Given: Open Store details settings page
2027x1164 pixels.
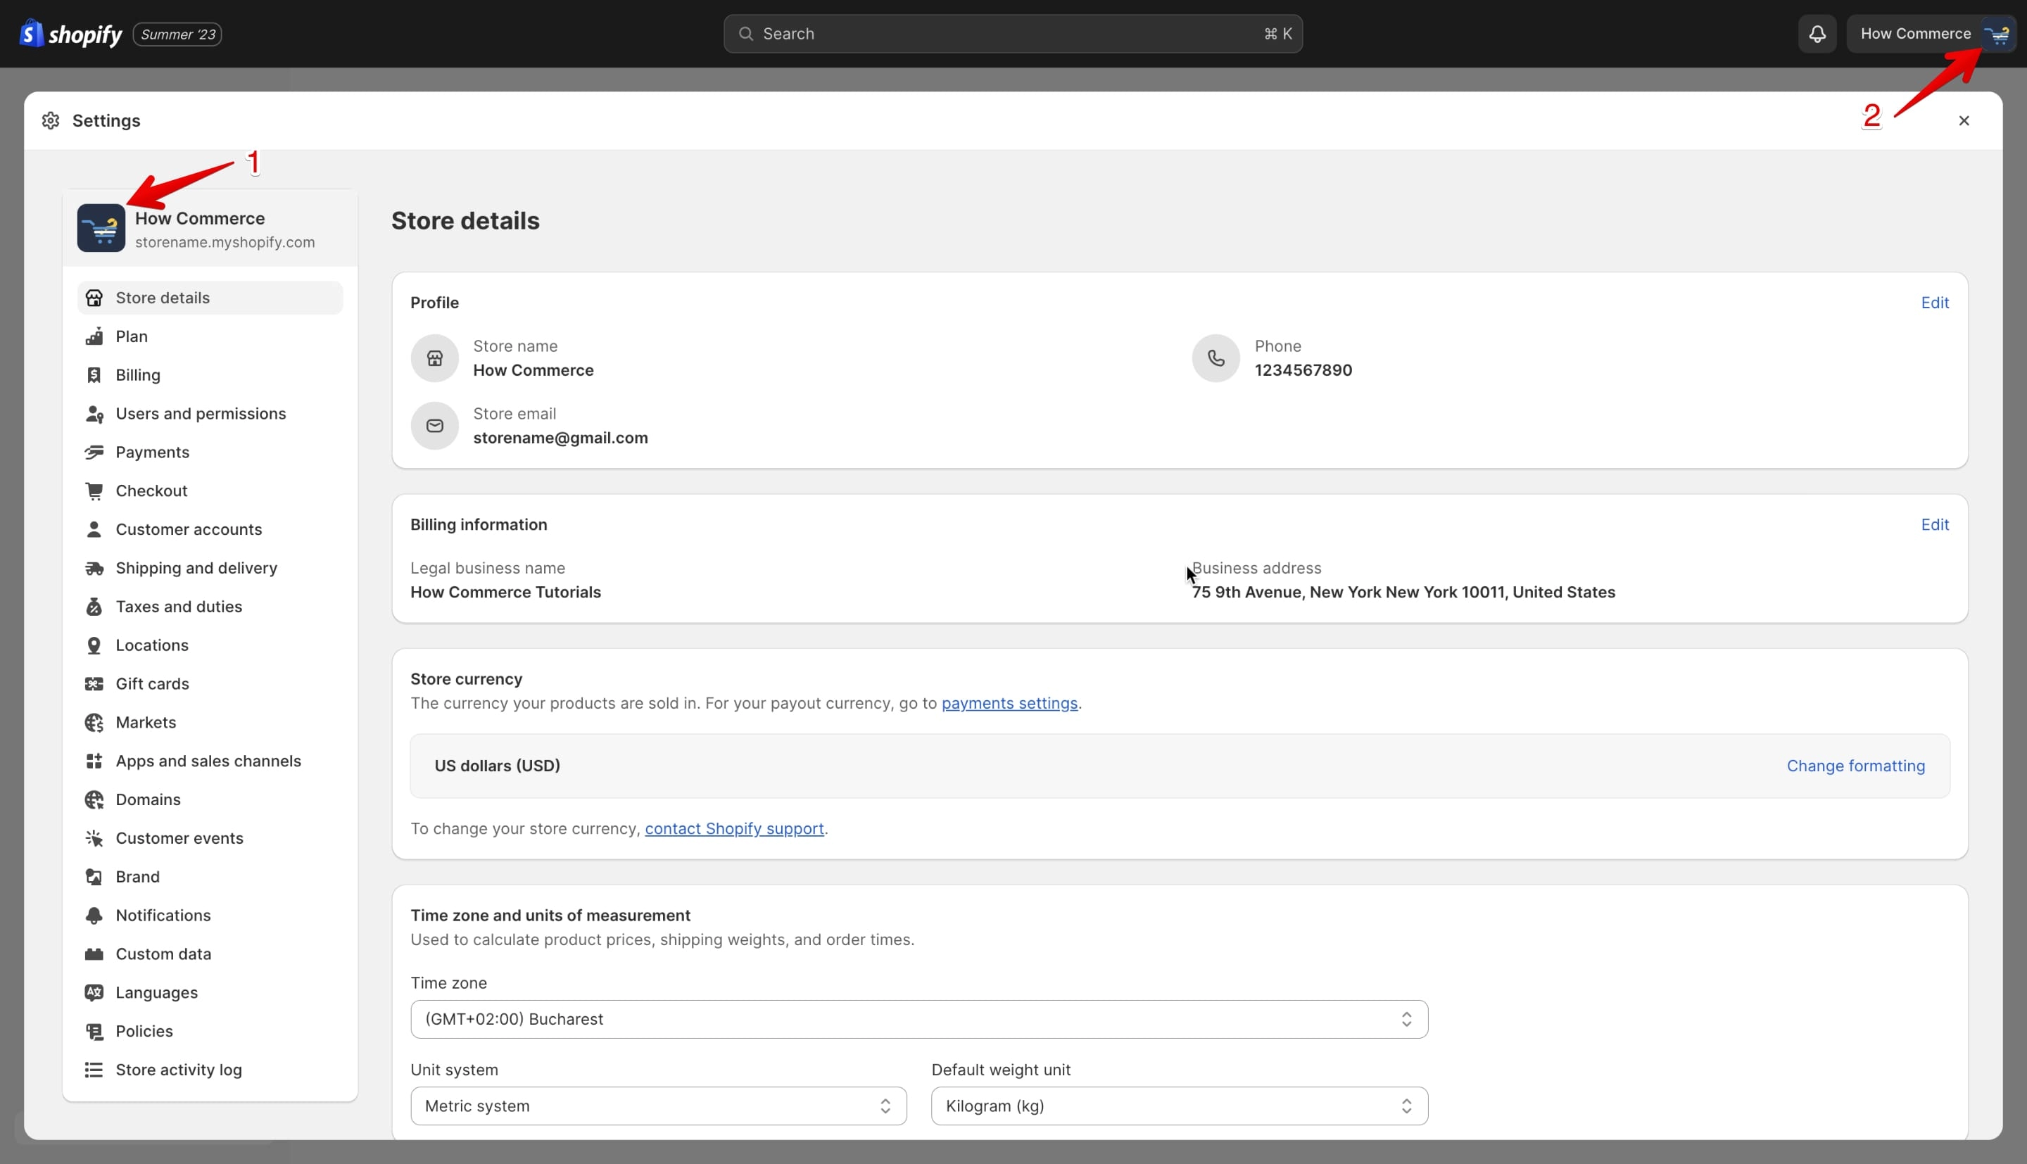Looking at the screenshot, I should click(x=210, y=298).
